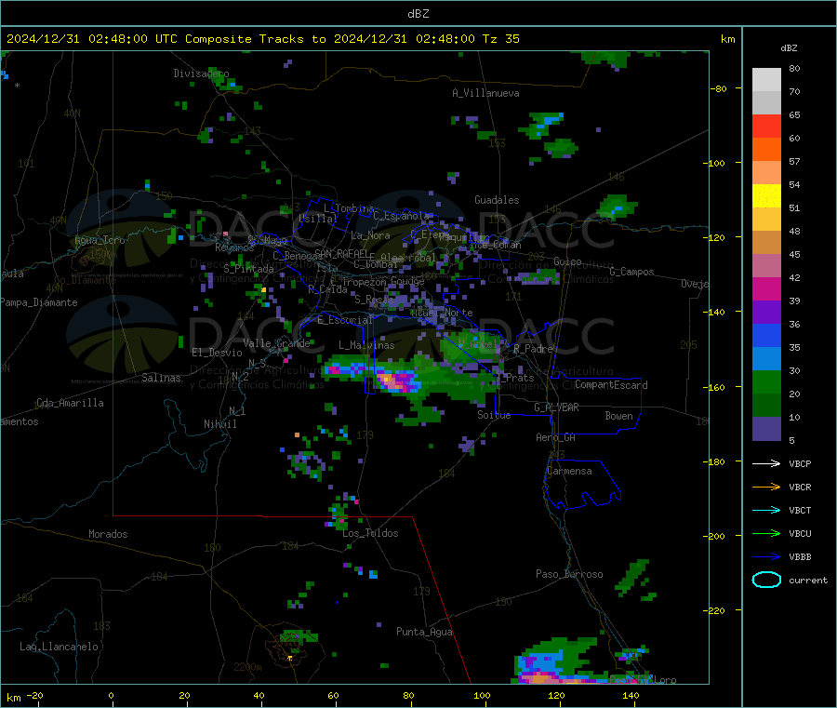Select the blue 35 dBZ color swatch
Image resolution: width=837 pixels, height=708 pixels.
pyautogui.click(x=766, y=335)
